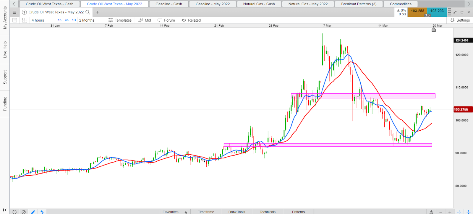Click the sell price 103.258 button

[x=417, y=12]
